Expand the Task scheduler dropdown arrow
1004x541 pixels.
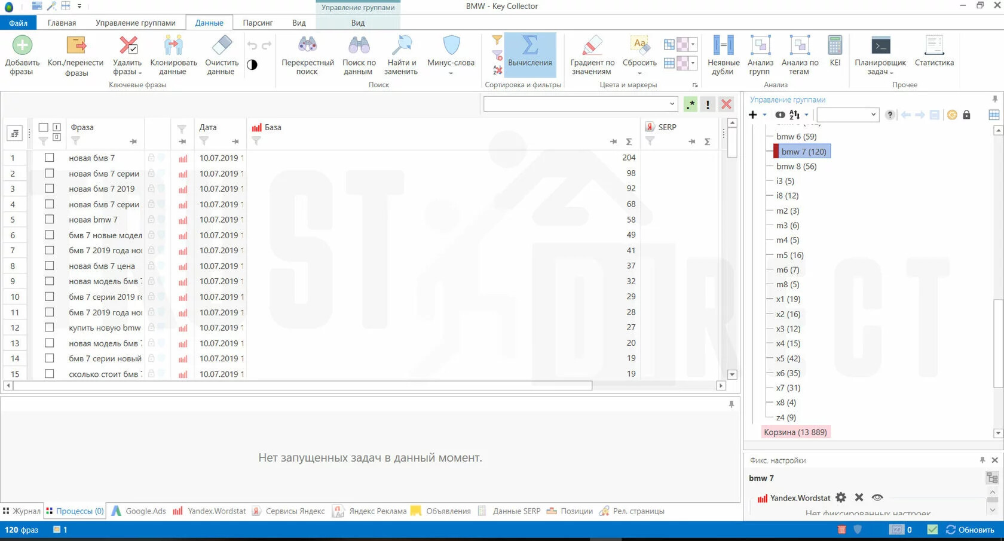891,73
